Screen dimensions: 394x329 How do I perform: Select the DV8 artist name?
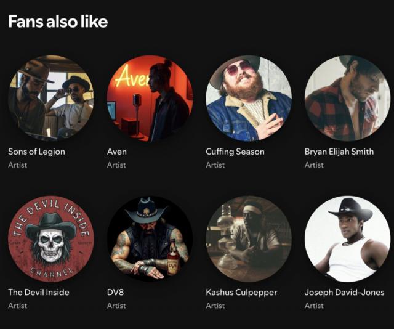115,293
